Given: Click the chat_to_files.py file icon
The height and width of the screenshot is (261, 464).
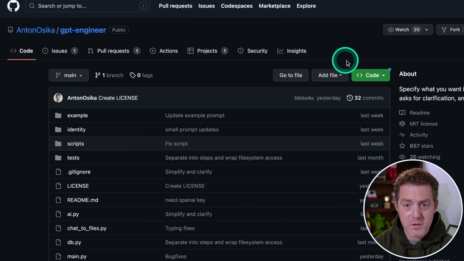Looking at the screenshot, I should [58, 228].
